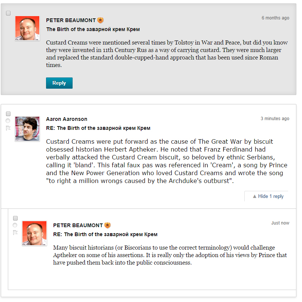Collapse replies with Hide 1 reply
This screenshot has height=302, width=302.
click(268, 196)
